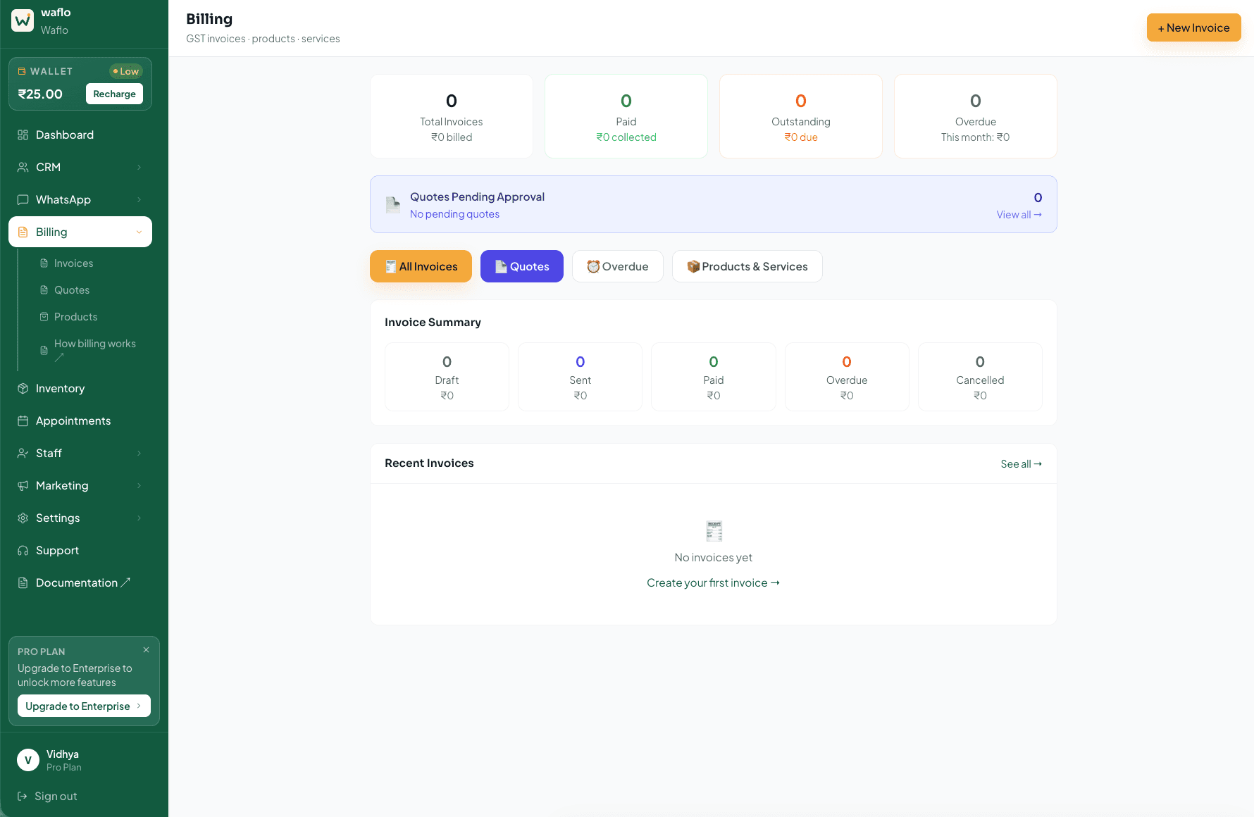Switch to the Quotes tab

point(522,266)
